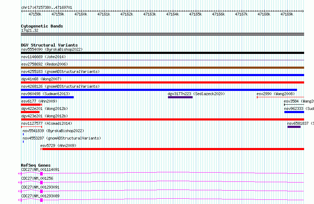Screen dimensions: 314x204
Task: Select the nsv6581837 purple variant bar
Action: pyautogui.click(x=294, y=127)
